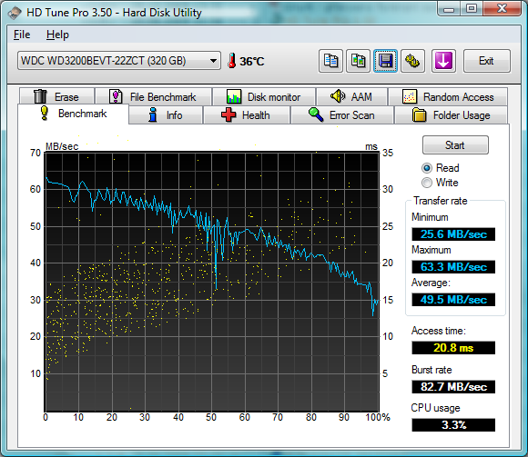
Task: Open the File menu
Action: click(x=22, y=35)
